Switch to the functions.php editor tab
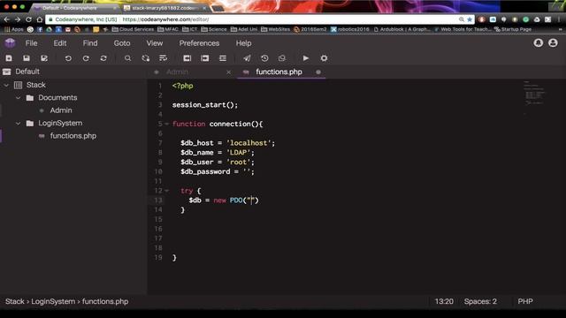This screenshot has width=566, height=318. (x=279, y=72)
